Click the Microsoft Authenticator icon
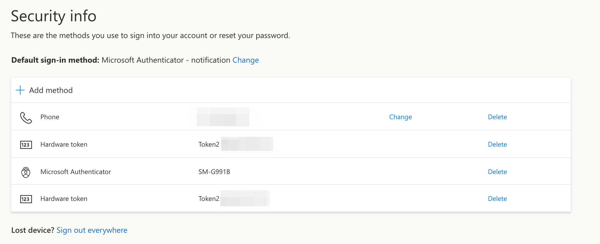Viewport: 600px width, 244px height. click(26, 172)
